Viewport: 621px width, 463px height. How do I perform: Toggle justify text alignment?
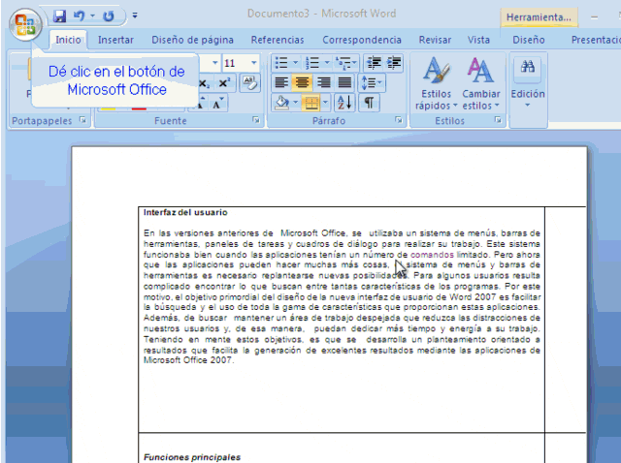(344, 83)
